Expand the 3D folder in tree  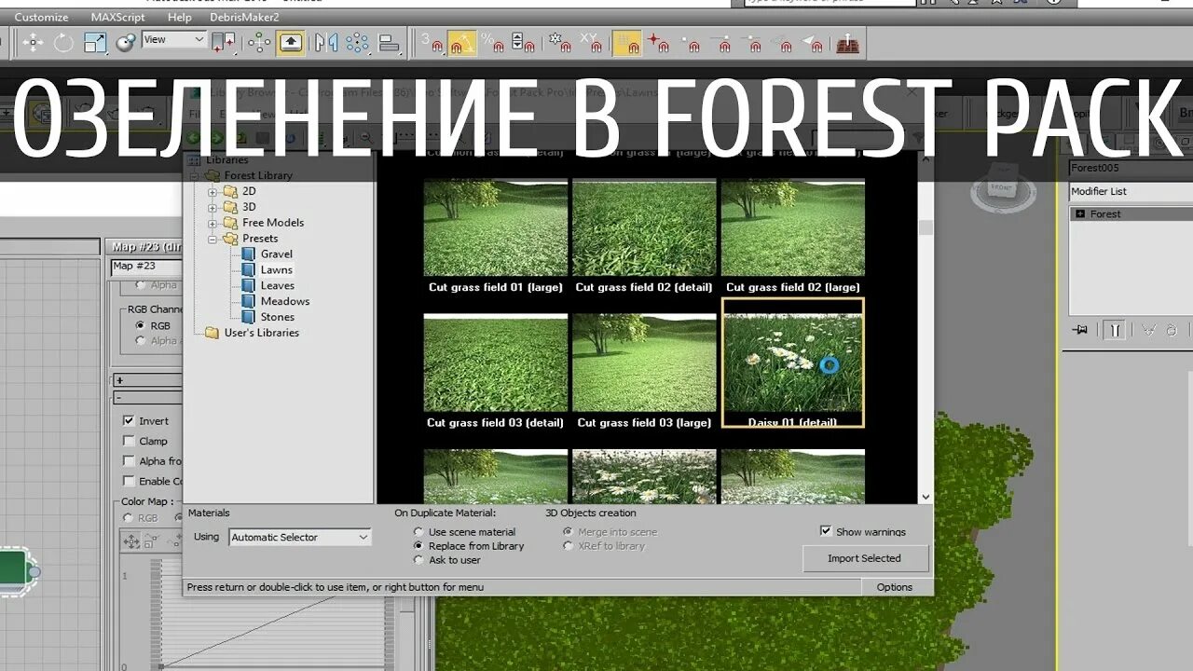[213, 207]
